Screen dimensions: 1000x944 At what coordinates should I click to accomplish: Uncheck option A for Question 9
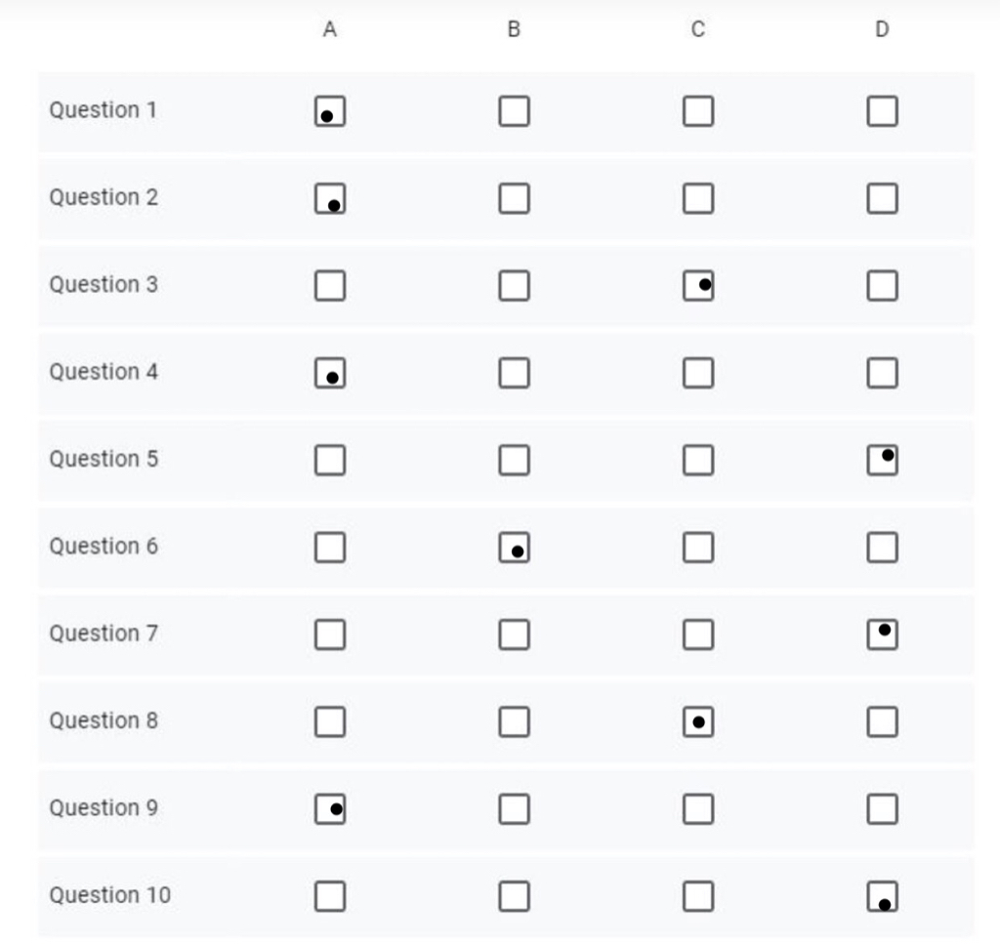330,809
